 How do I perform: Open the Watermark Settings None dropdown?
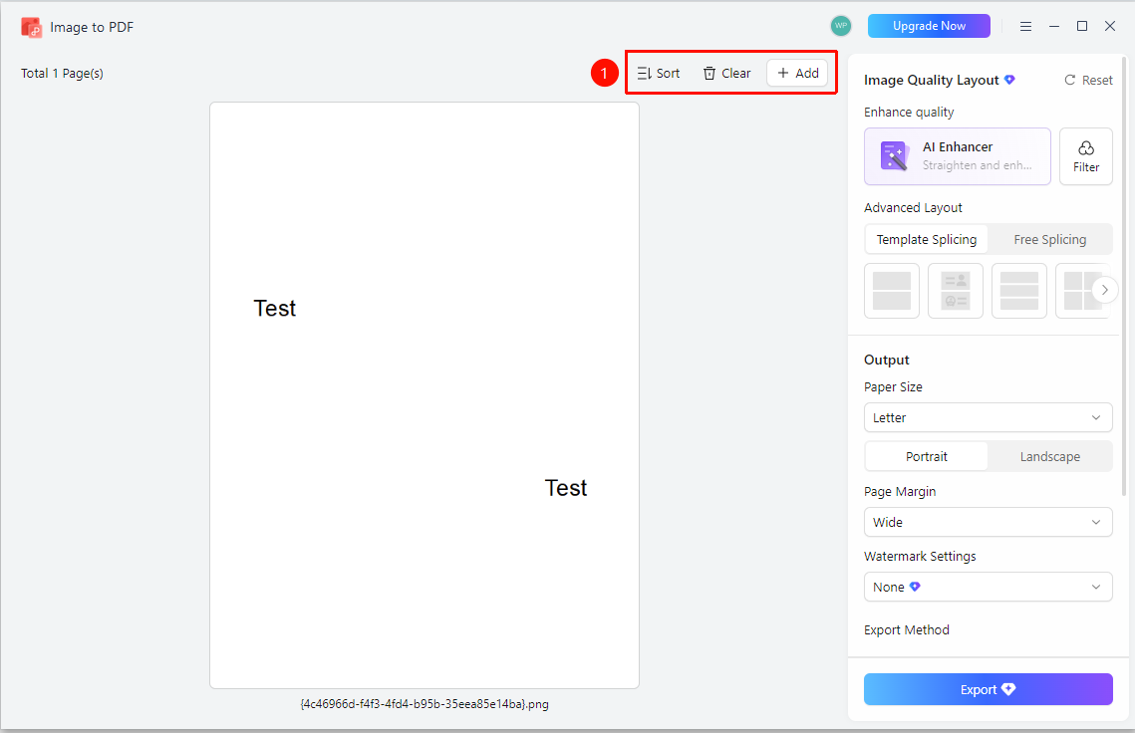(989, 587)
